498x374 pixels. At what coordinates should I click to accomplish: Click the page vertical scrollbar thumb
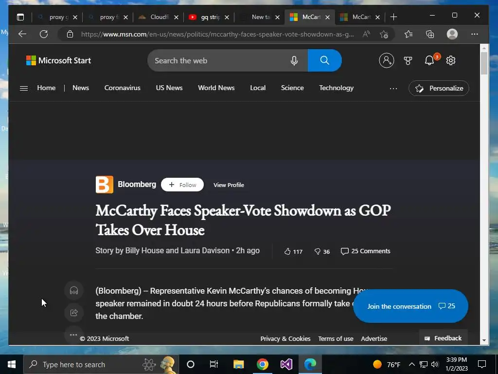[x=484, y=63]
